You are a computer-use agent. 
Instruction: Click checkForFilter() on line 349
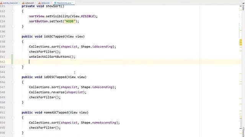[x=45, y=97]
